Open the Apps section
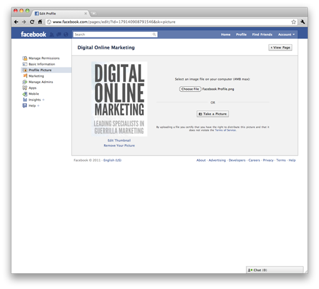The height and width of the screenshot is (289, 319). tap(33, 88)
